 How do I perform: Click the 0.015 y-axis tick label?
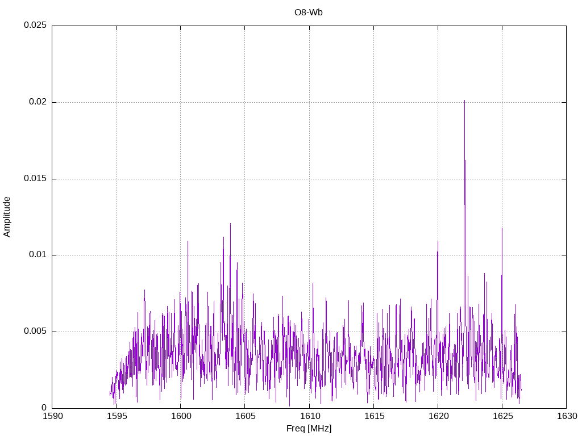point(35,178)
